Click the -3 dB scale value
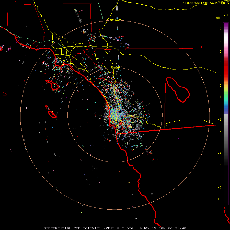The width and height of the screenshot is (230, 230). tap(220, 142)
